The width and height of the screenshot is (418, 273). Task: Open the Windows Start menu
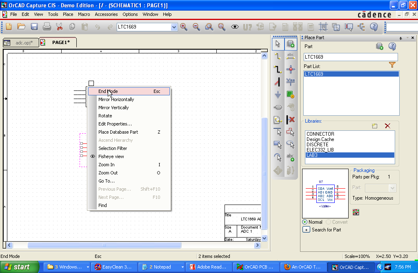(20, 267)
